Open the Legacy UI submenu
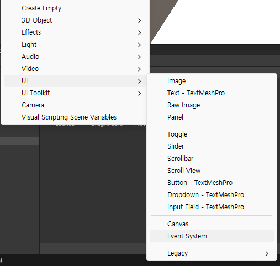 [x=212, y=253]
